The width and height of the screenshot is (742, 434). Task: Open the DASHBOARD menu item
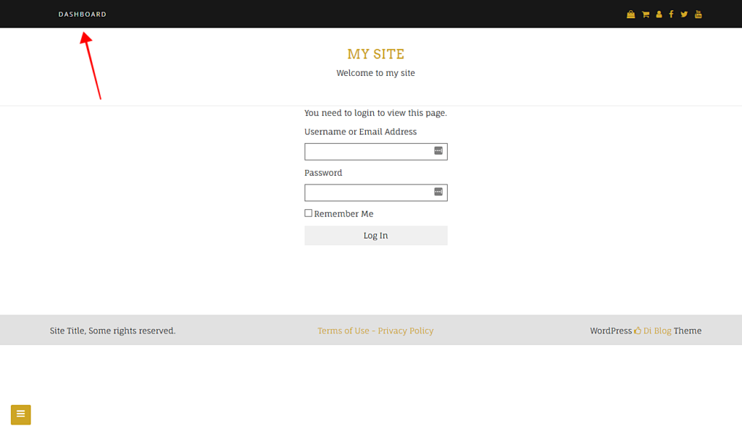(x=82, y=14)
